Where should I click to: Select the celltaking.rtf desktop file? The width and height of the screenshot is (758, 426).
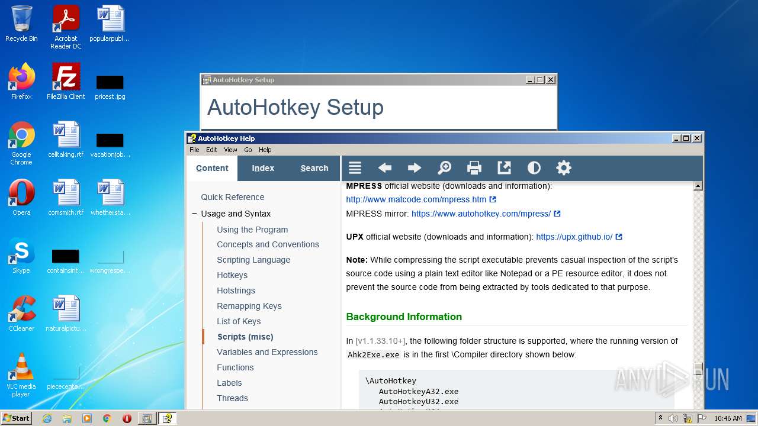click(66, 140)
